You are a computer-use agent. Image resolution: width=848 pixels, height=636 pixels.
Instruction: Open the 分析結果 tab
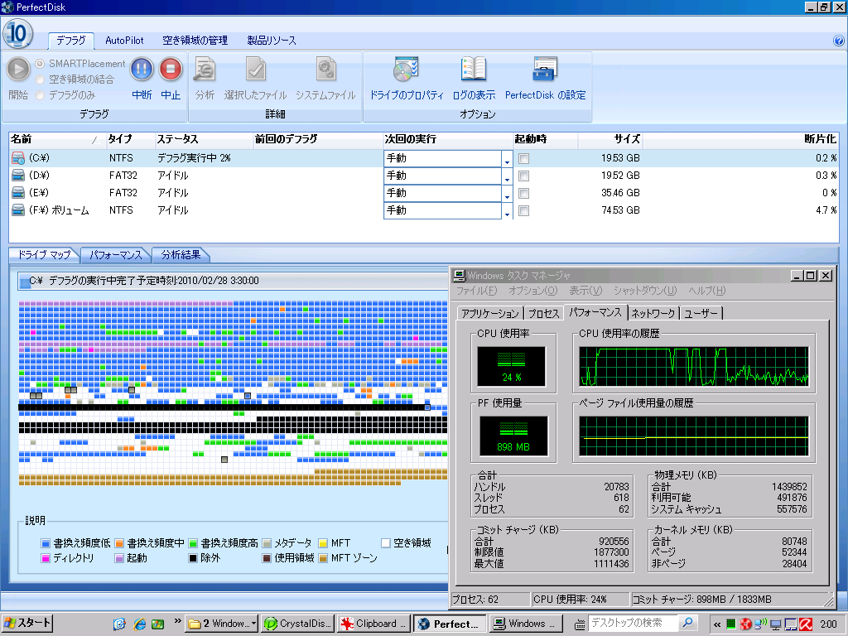[x=181, y=255]
